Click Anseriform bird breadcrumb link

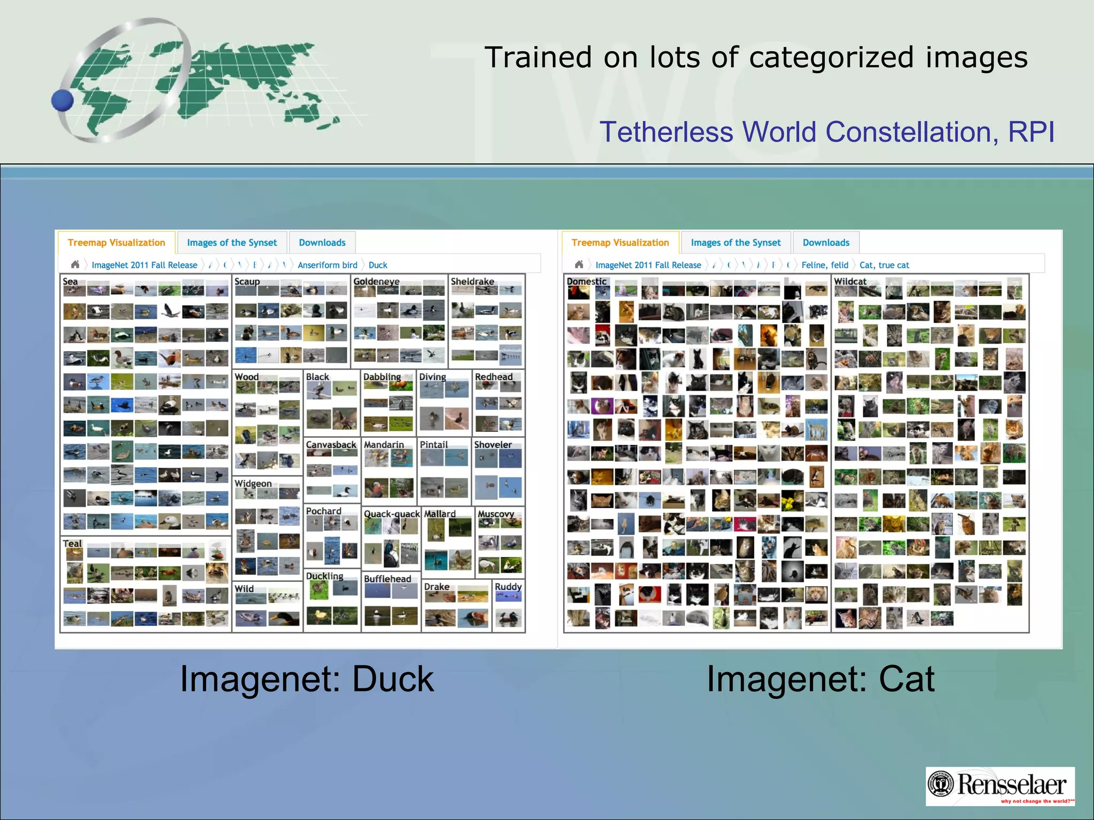click(327, 265)
